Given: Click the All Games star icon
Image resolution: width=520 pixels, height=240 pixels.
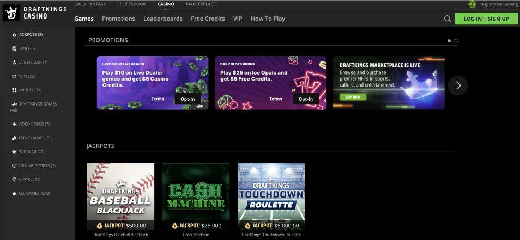Looking at the screenshot, I should coord(14,193).
